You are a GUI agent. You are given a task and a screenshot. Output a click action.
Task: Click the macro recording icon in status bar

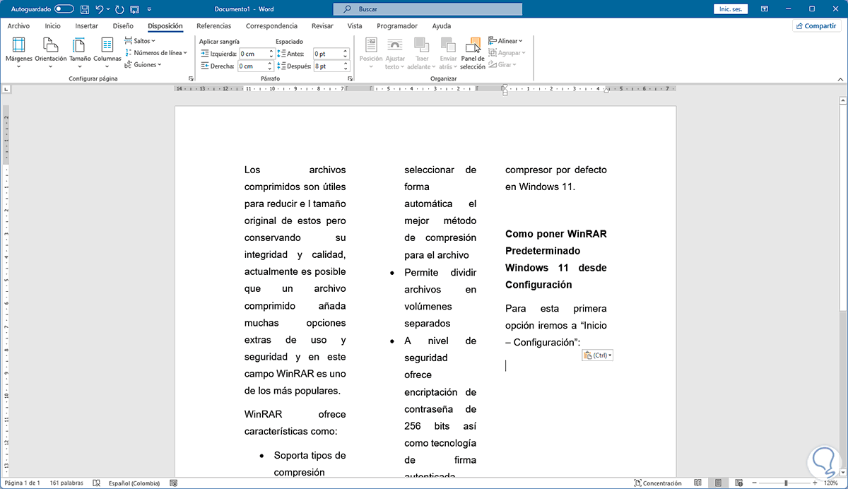(x=173, y=483)
